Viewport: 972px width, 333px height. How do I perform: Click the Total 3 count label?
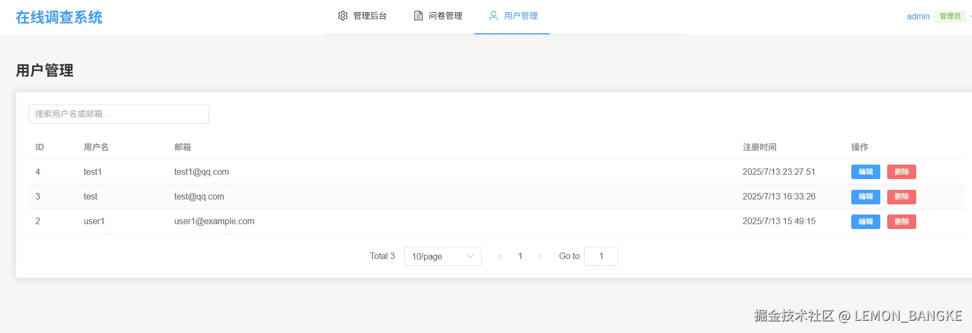382,256
